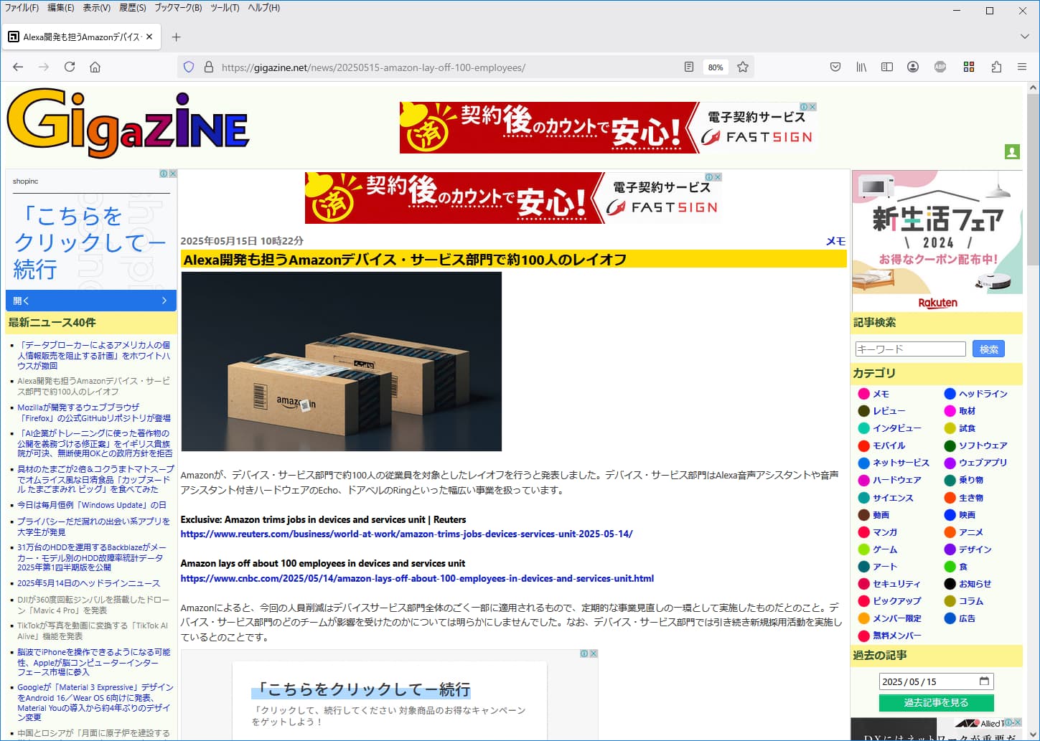
Task: Open the ソフトウェア category
Action: click(x=983, y=445)
